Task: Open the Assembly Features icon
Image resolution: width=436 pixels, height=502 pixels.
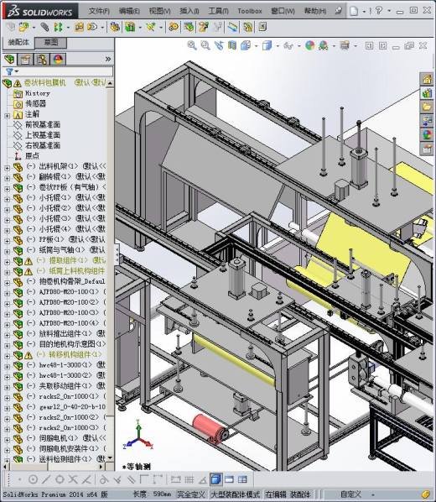Action: pyautogui.click(x=130, y=27)
